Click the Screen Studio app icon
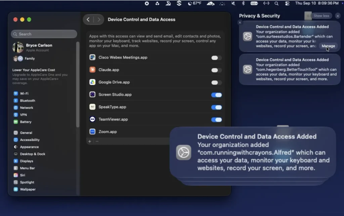 [92, 94]
